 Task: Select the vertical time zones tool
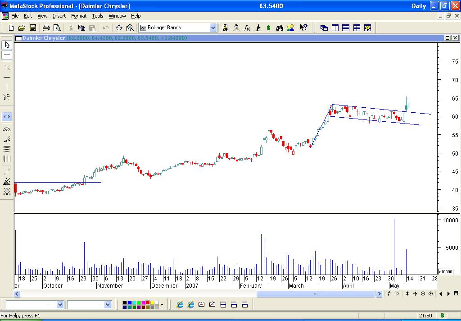click(x=7, y=159)
